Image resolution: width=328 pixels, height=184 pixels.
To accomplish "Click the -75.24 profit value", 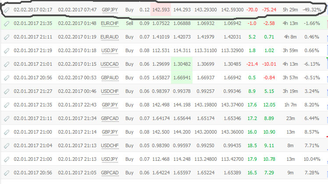I will pos(269,10).
